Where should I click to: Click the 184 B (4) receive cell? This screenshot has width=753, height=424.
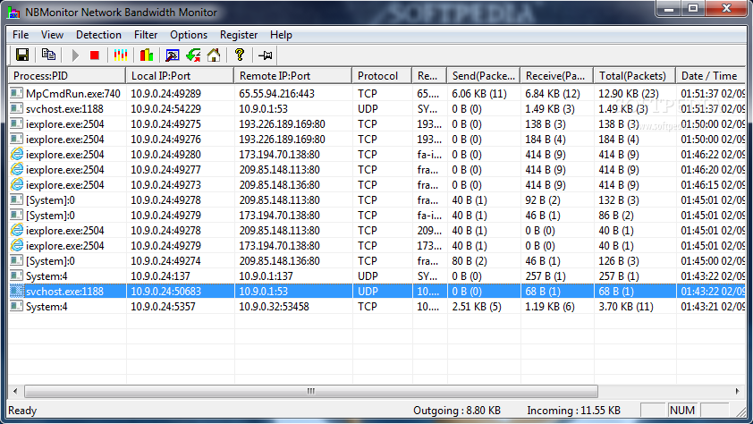click(x=545, y=140)
